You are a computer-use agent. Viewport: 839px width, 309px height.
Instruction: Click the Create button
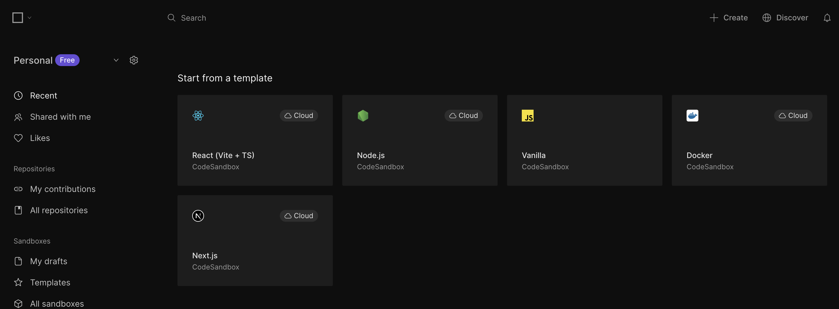click(728, 18)
